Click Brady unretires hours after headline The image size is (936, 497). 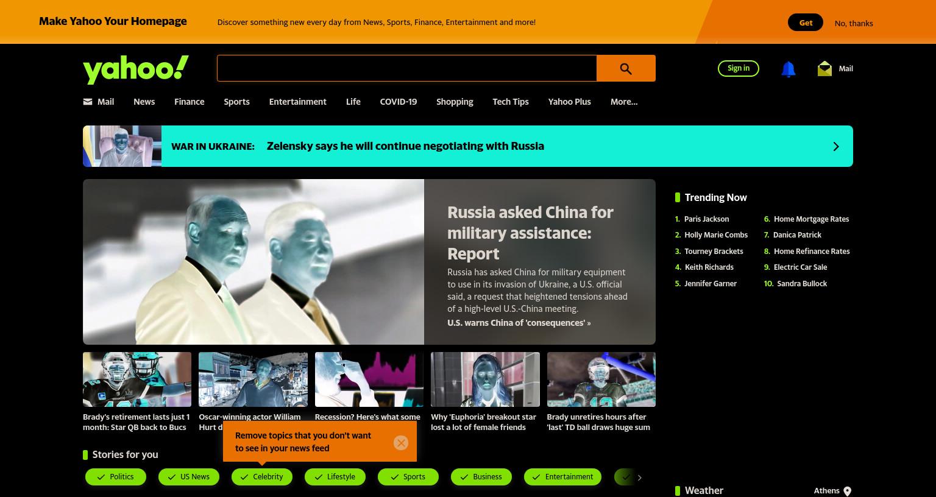[598, 422]
